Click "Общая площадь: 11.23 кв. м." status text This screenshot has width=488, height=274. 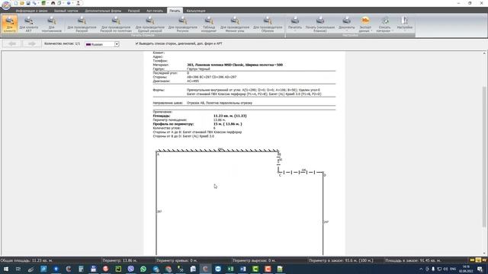27,260
